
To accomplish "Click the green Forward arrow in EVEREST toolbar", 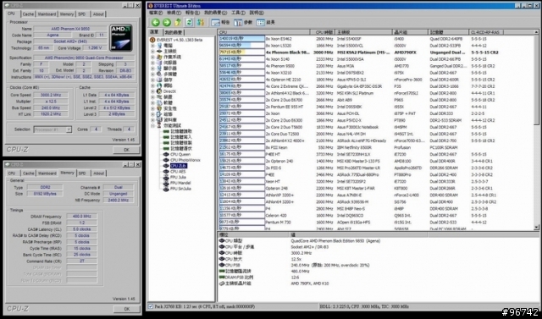I will [x=167, y=22].
